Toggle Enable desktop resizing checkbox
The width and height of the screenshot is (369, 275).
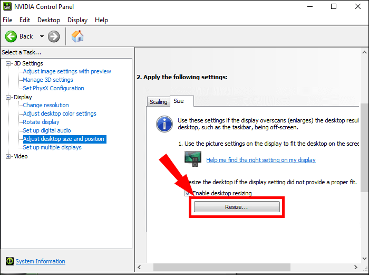188,193
